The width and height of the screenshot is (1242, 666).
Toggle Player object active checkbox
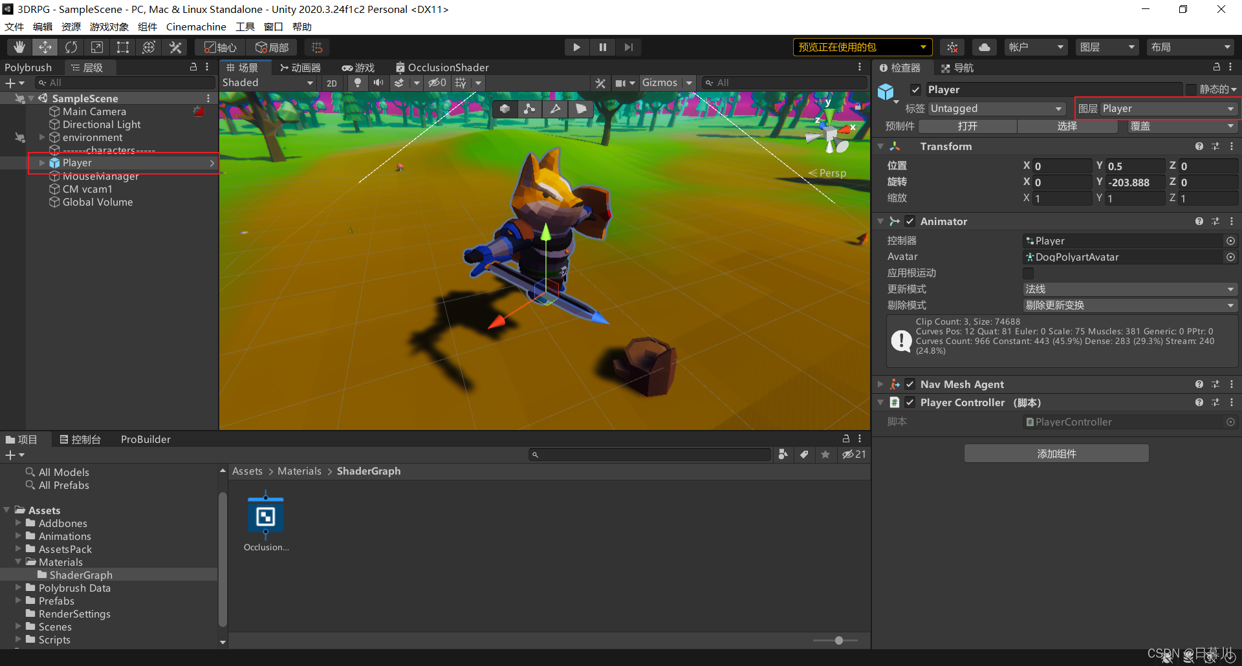point(915,90)
